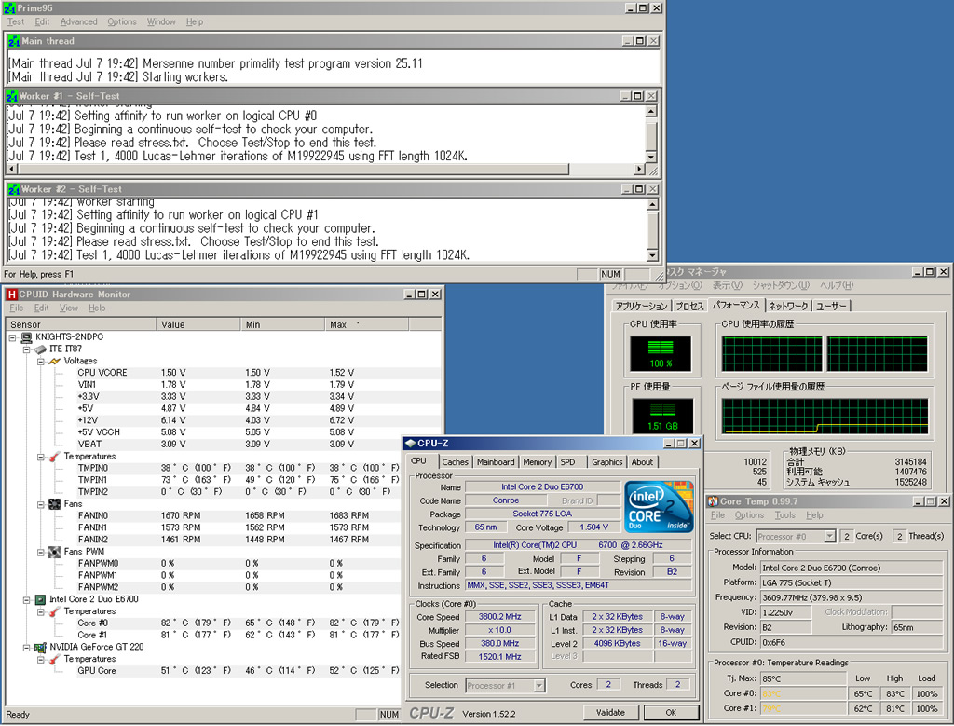
Task: Click the Worker #2 Self-Test window icon
Action: click(14, 189)
